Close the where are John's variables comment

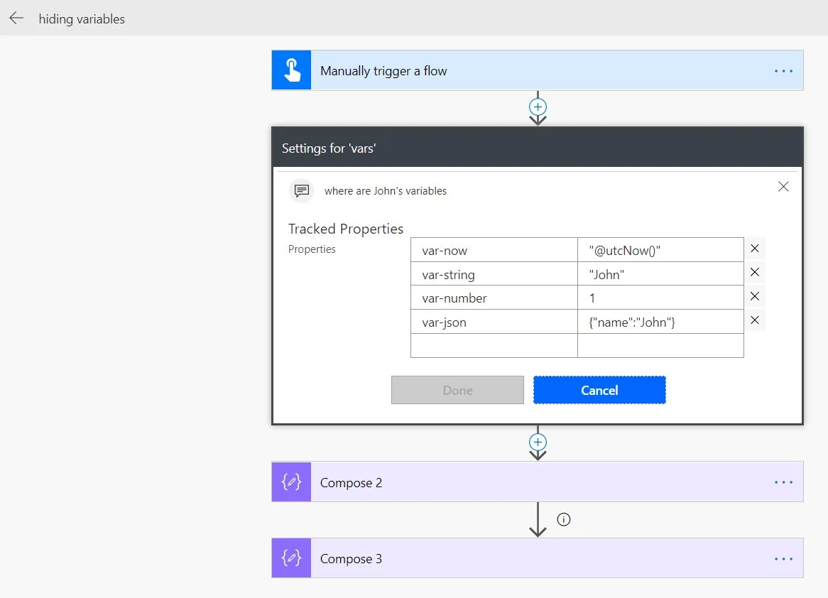pos(783,187)
